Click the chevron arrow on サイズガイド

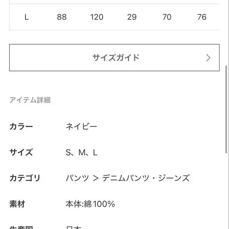tap(208, 58)
